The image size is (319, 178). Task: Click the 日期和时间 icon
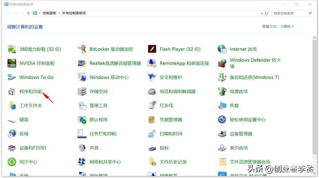pos(152,133)
